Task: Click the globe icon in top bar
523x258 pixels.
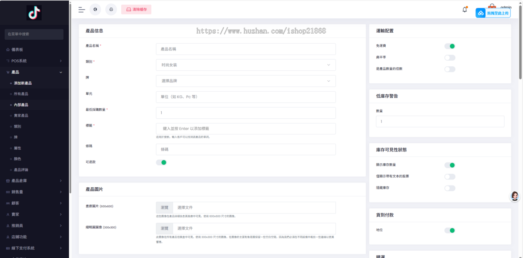Action: click(x=95, y=9)
